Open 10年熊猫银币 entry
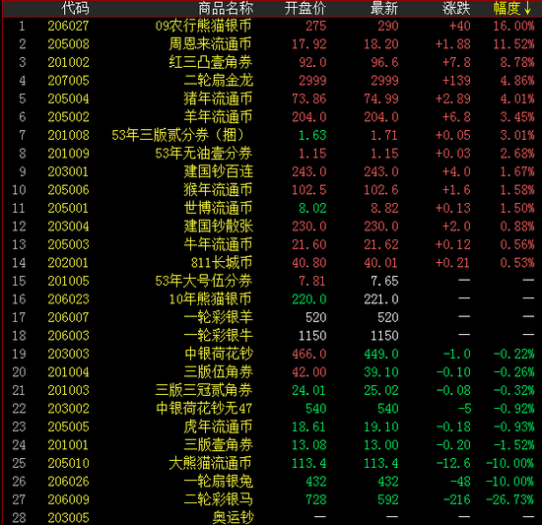The image size is (542, 525). tap(210, 299)
